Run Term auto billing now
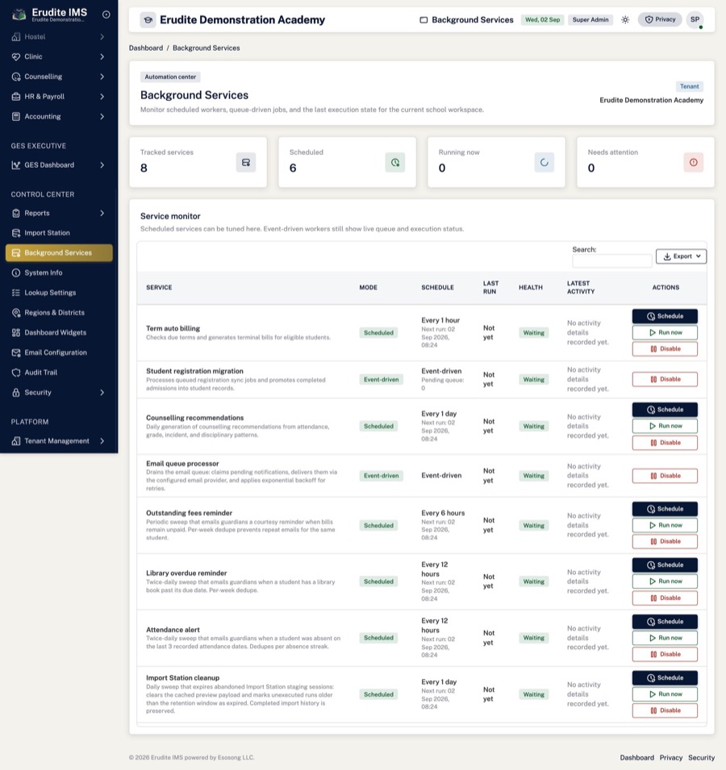Viewport: 726px width, 770px height. click(665, 332)
